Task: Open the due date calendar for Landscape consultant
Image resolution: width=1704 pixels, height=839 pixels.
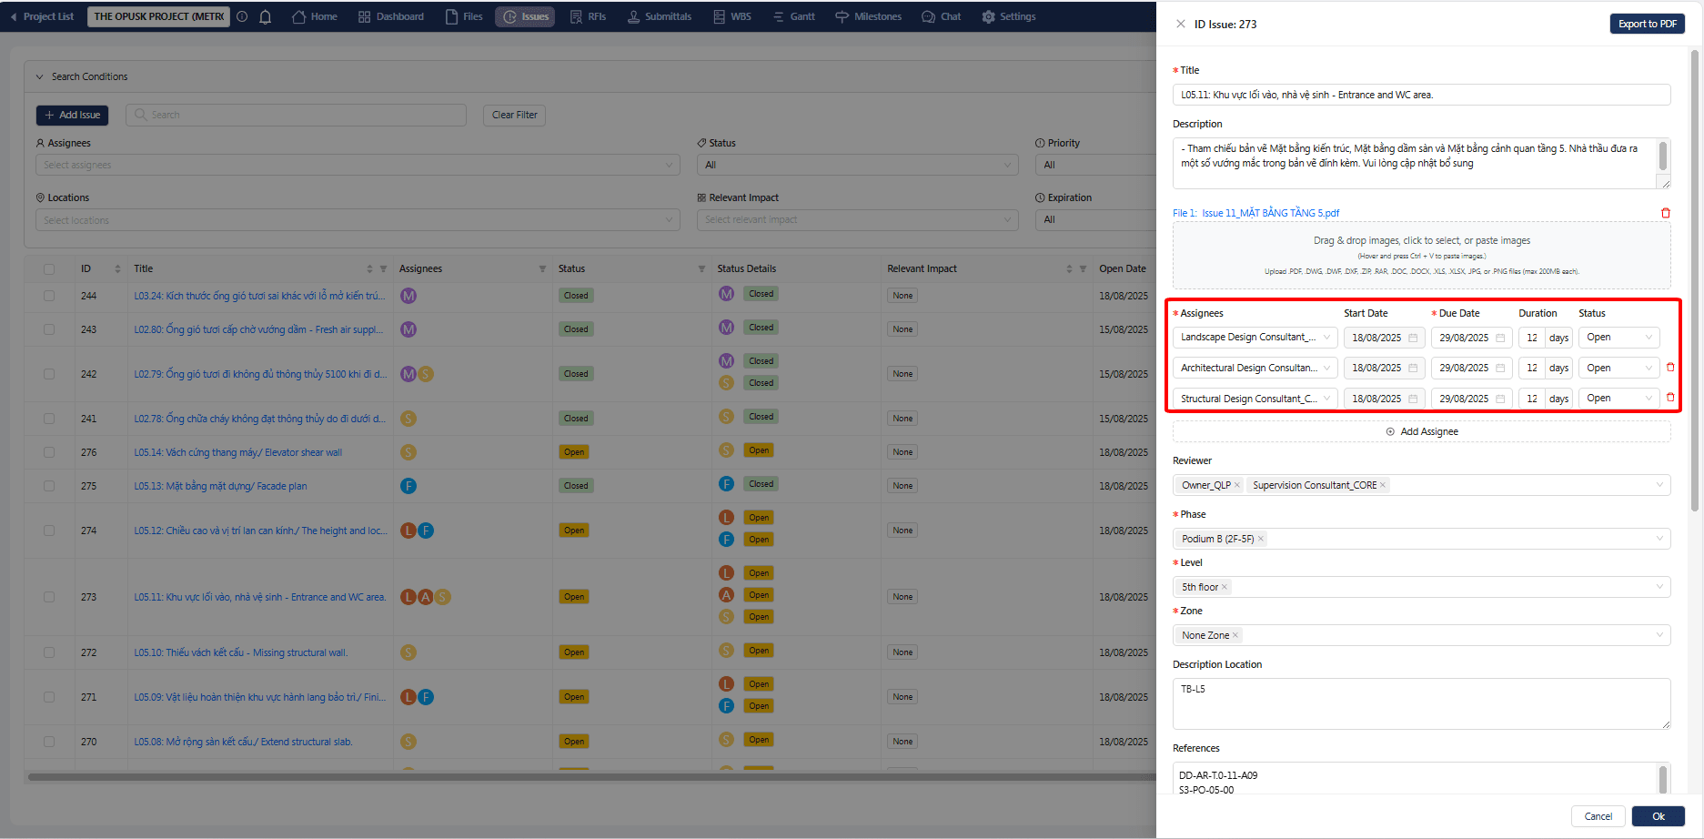Action: 1500,338
